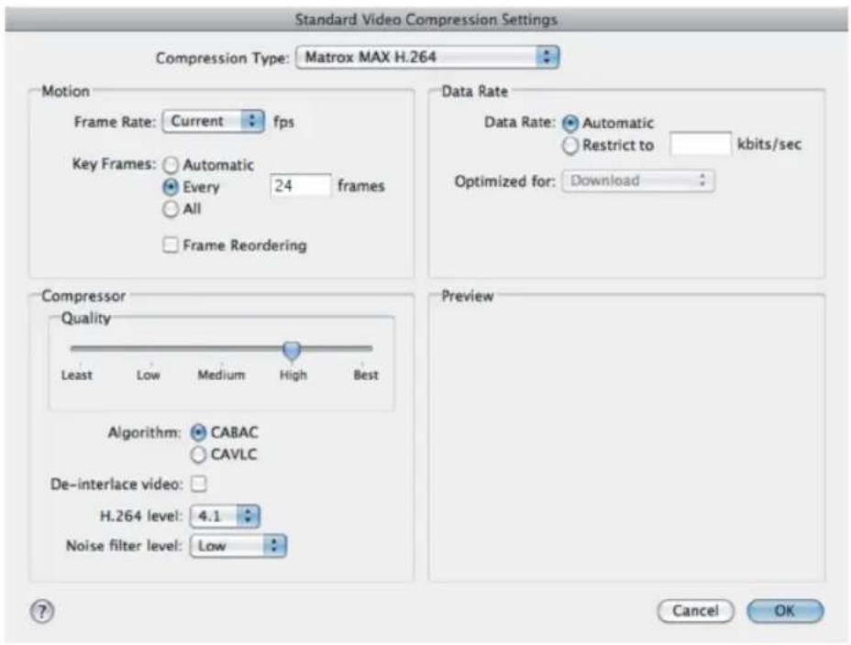Open the help question mark button
Viewport: 851px width, 645px height.
coord(42,611)
